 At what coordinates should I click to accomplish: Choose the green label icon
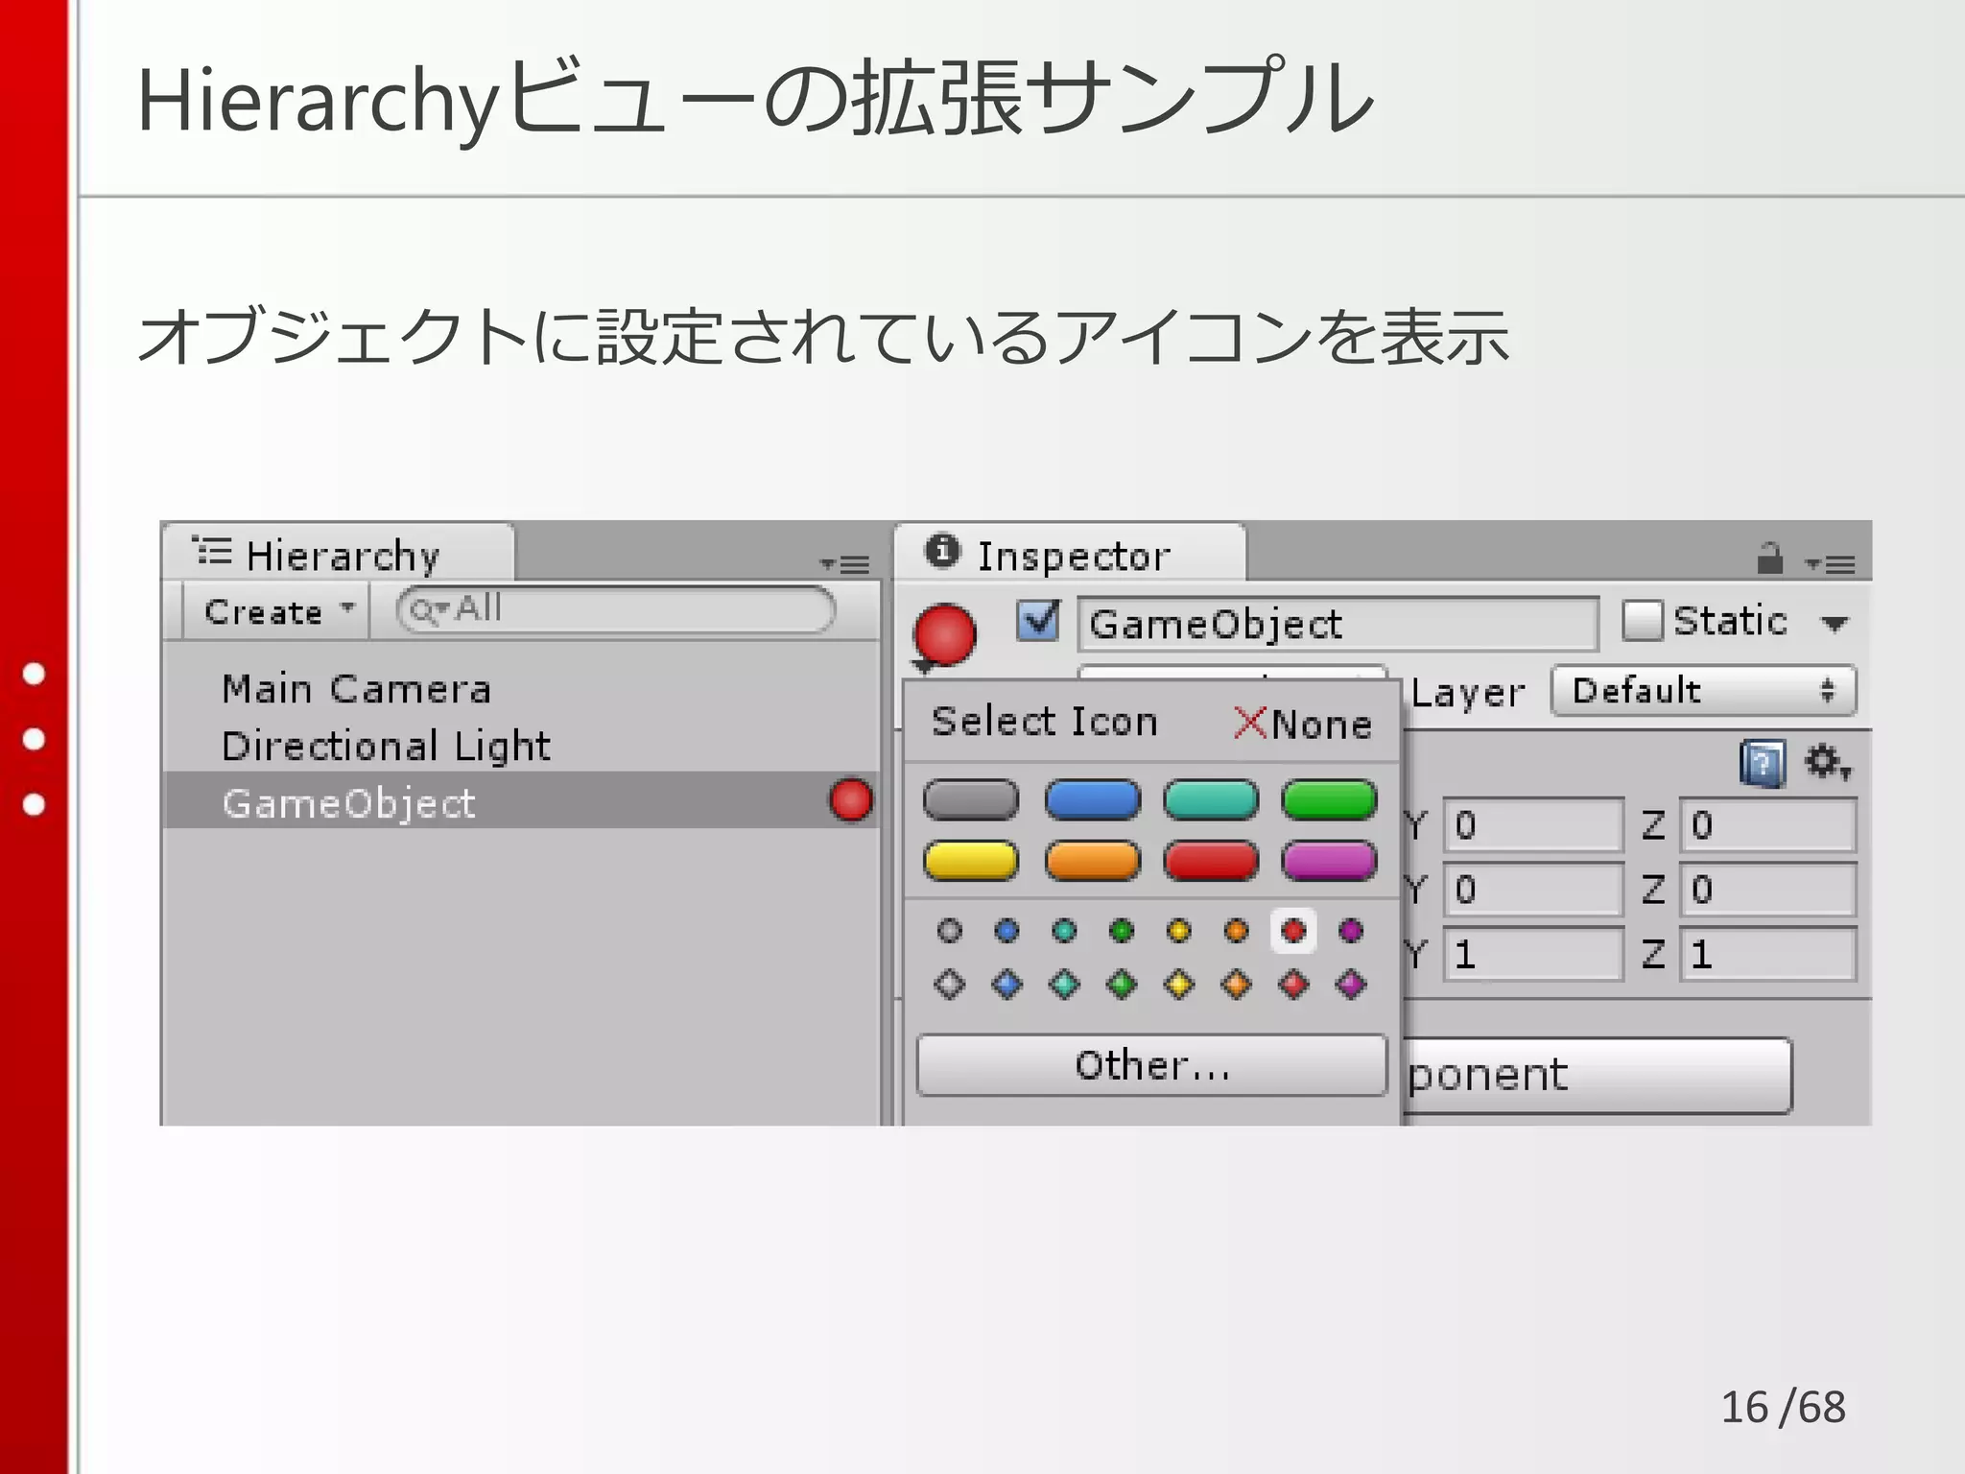coord(1329,799)
